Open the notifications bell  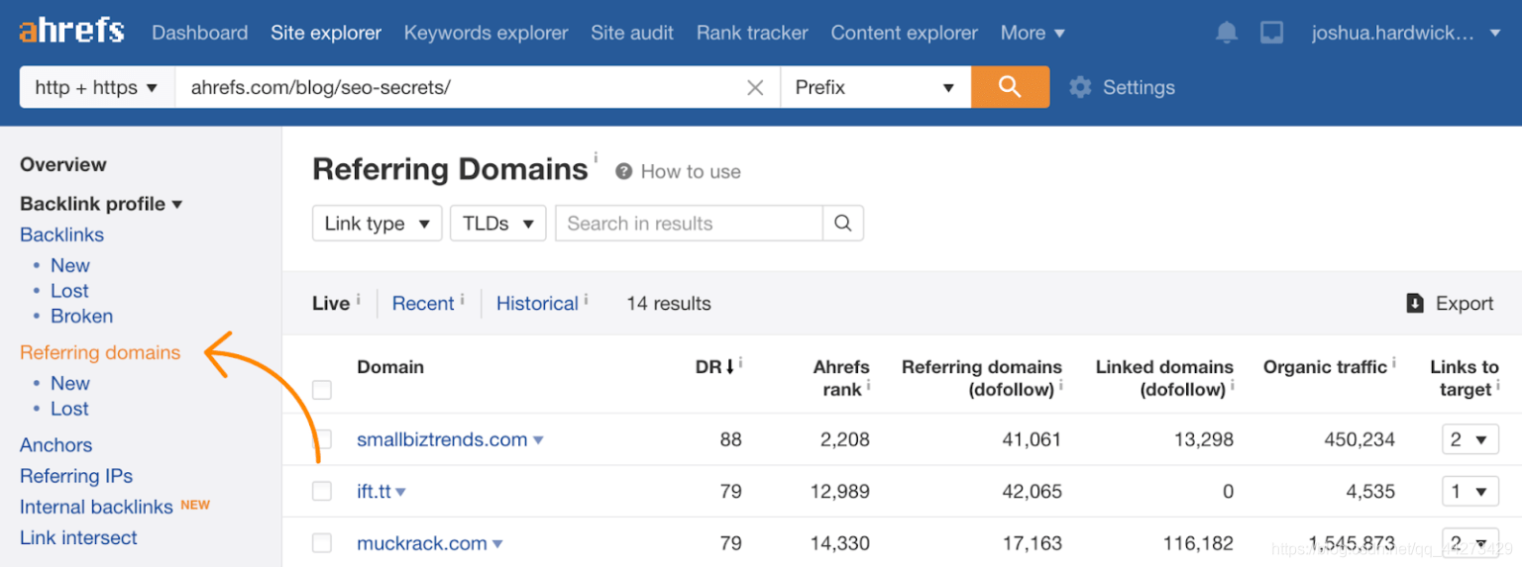tap(1227, 33)
